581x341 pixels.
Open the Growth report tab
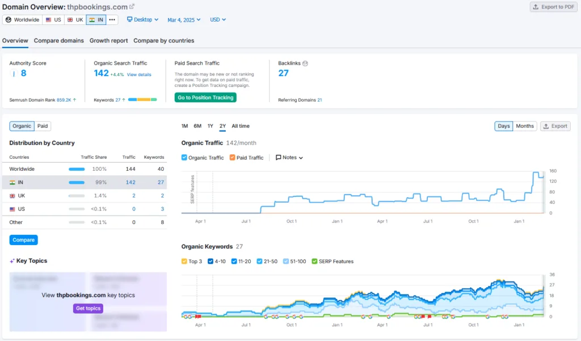[x=108, y=40]
